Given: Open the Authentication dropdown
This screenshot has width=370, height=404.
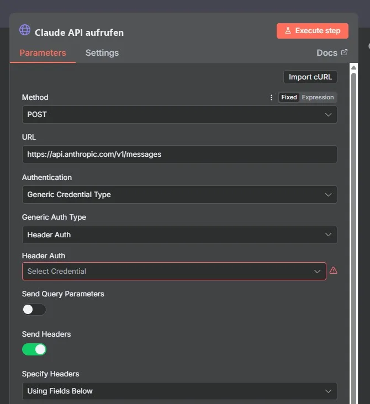Looking at the screenshot, I should (x=179, y=194).
